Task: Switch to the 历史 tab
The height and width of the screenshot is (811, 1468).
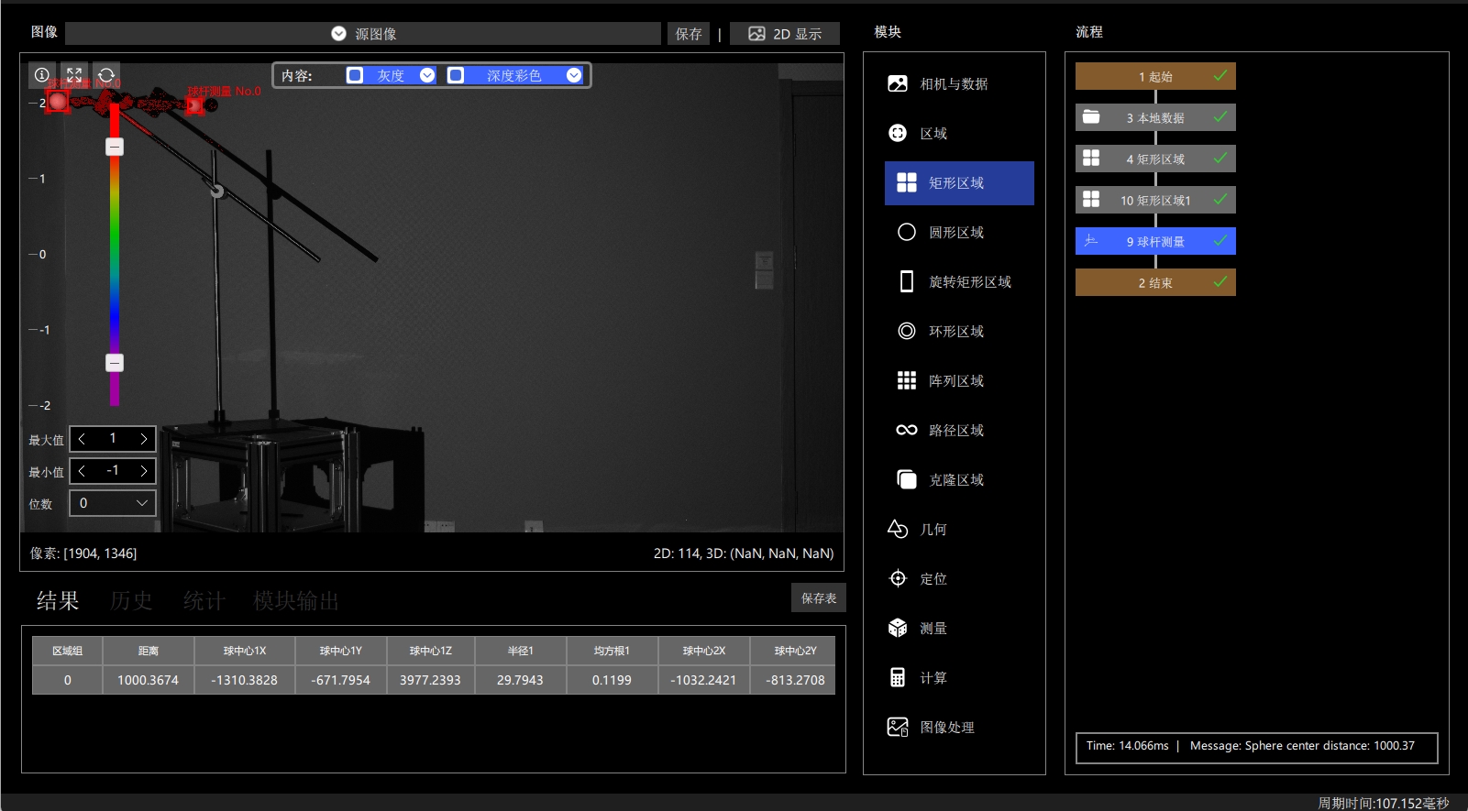Action: coord(131,601)
